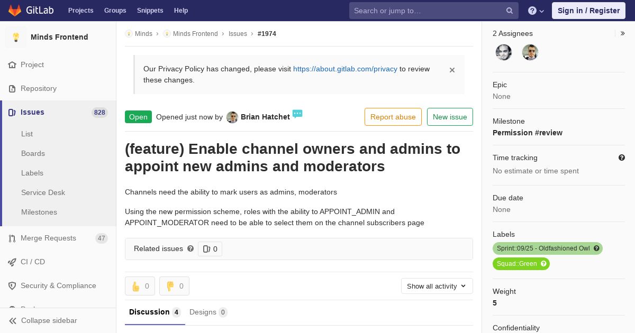Image resolution: width=635 pixels, height=333 pixels.
Task: Click Brian Hatchet's avatar
Action: [x=232, y=117]
